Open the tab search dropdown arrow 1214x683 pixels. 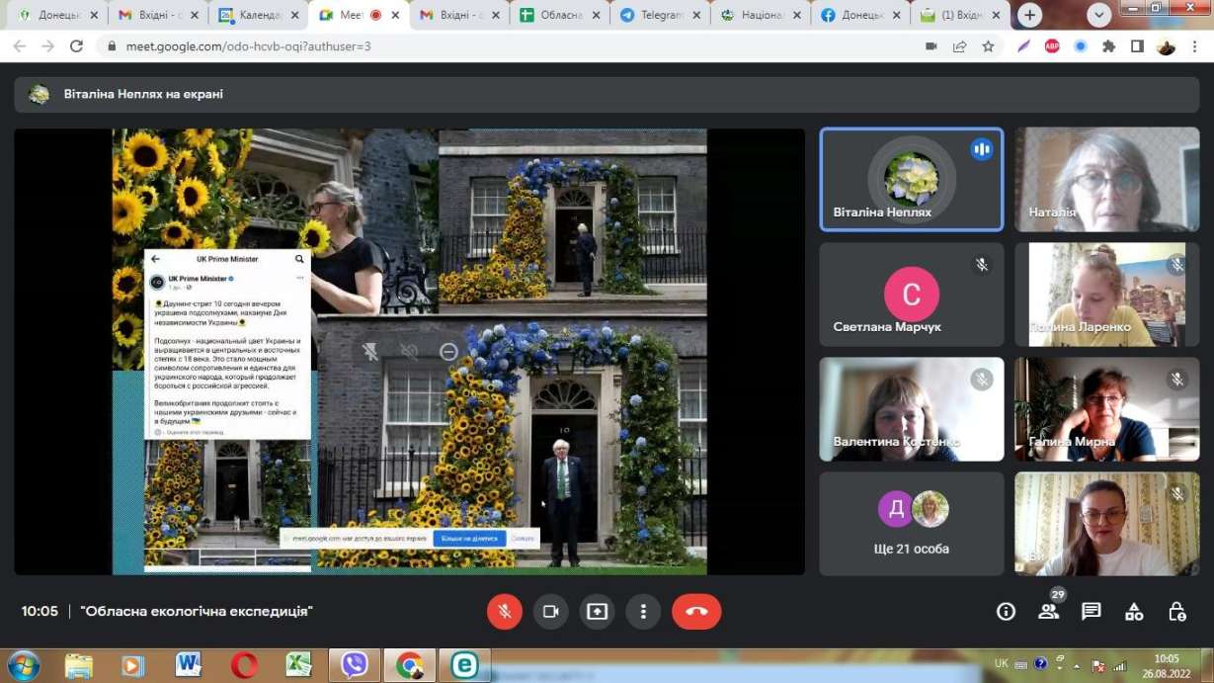click(1099, 15)
